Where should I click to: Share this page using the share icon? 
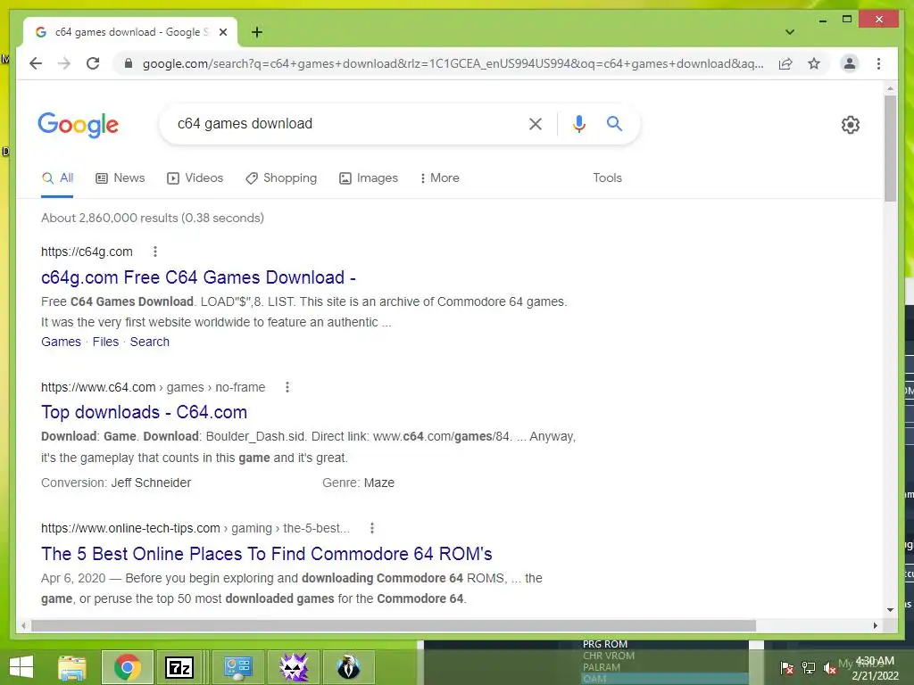(x=785, y=63)
